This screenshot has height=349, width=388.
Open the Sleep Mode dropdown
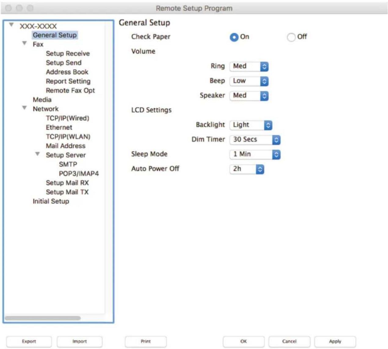255,154
